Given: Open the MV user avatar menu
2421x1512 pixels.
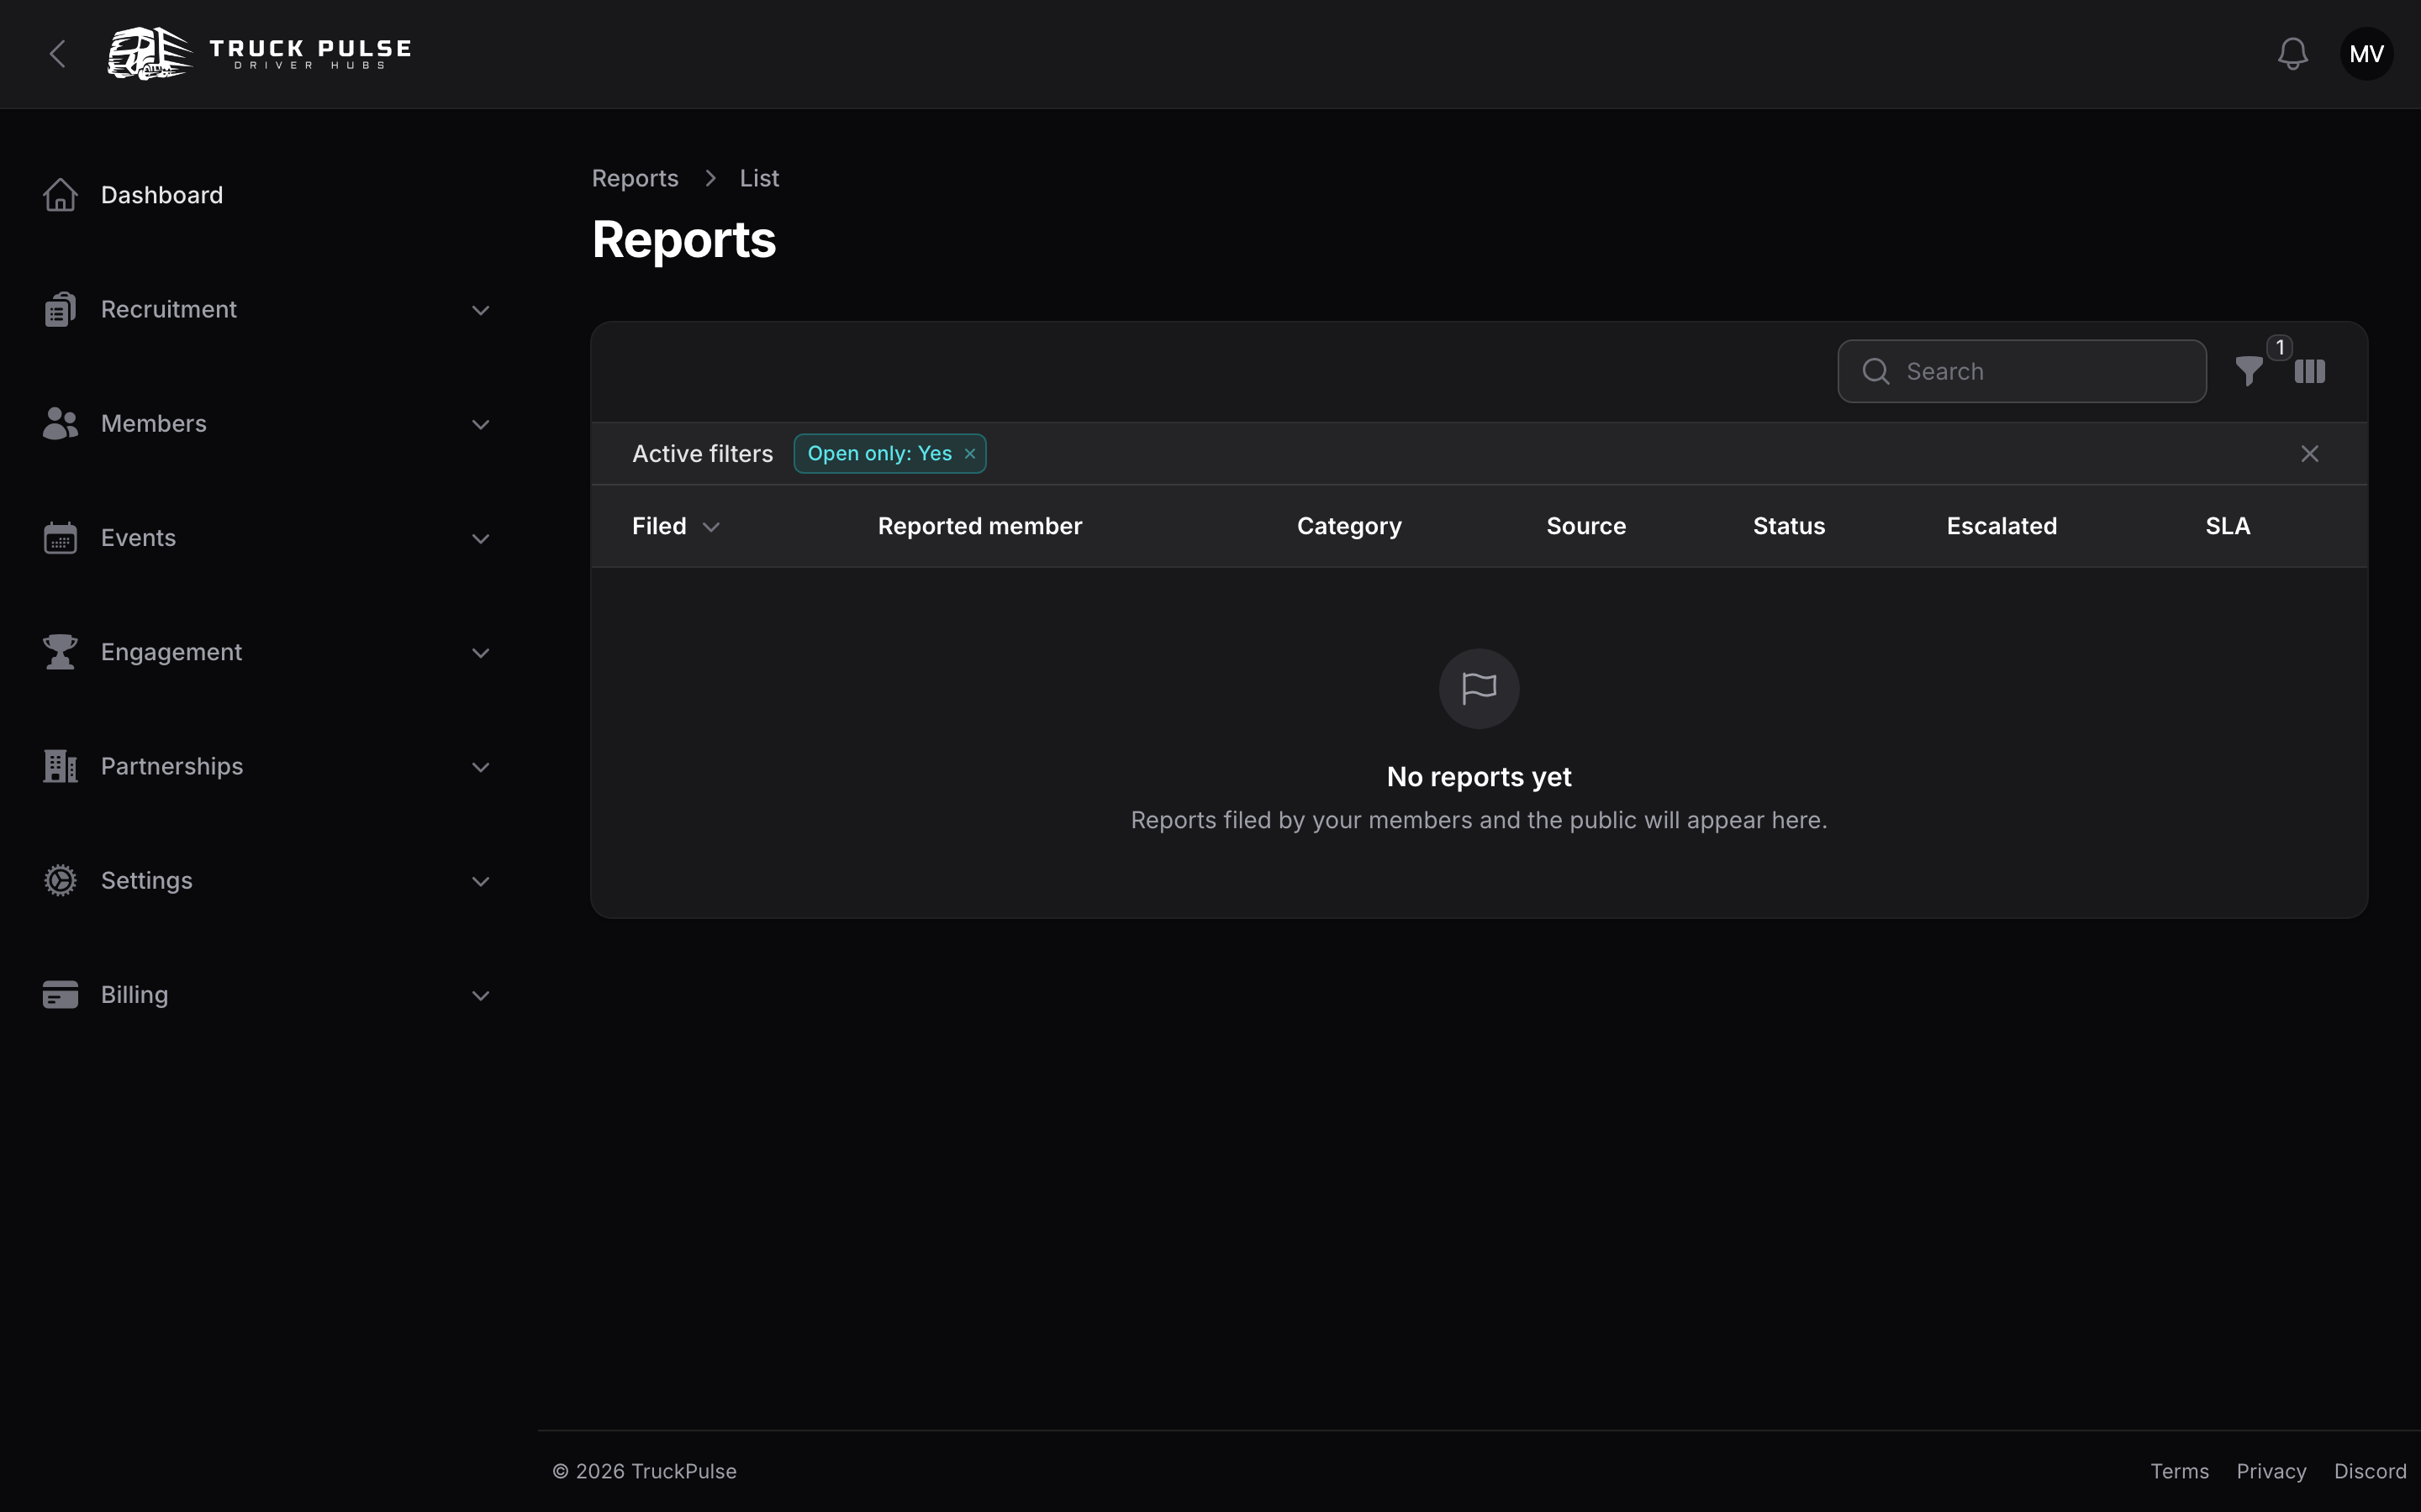Looking at the screenshot, I should coord(2366,54).
